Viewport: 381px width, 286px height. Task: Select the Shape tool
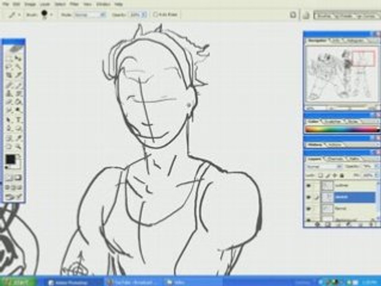click(x=18, y=128)
